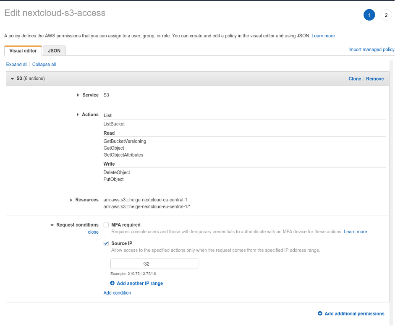Expand the Resources disclosure triangle
This screenshot has height=326, width=395.
(71, 200)
